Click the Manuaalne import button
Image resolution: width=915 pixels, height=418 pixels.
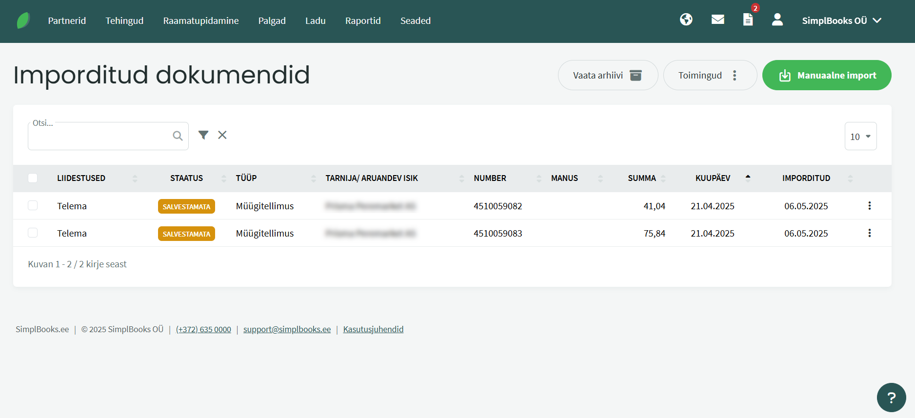(x=827, y=75)
